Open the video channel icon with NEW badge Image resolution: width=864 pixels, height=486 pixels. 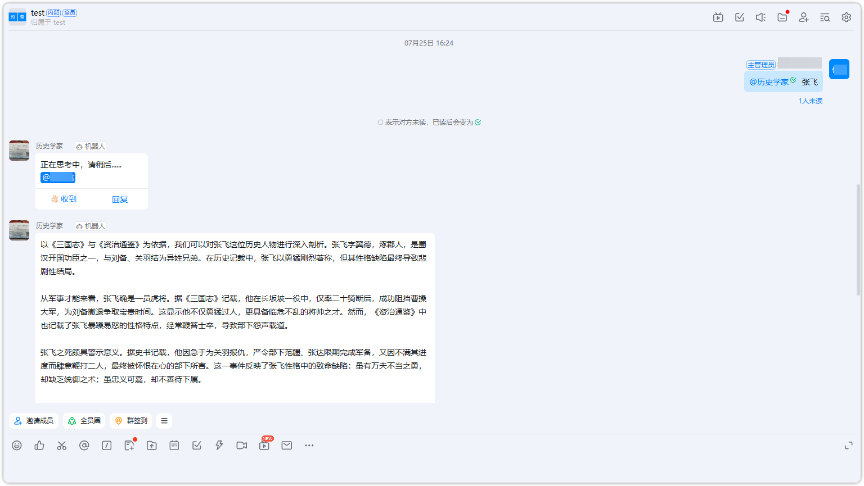point(264,446)
